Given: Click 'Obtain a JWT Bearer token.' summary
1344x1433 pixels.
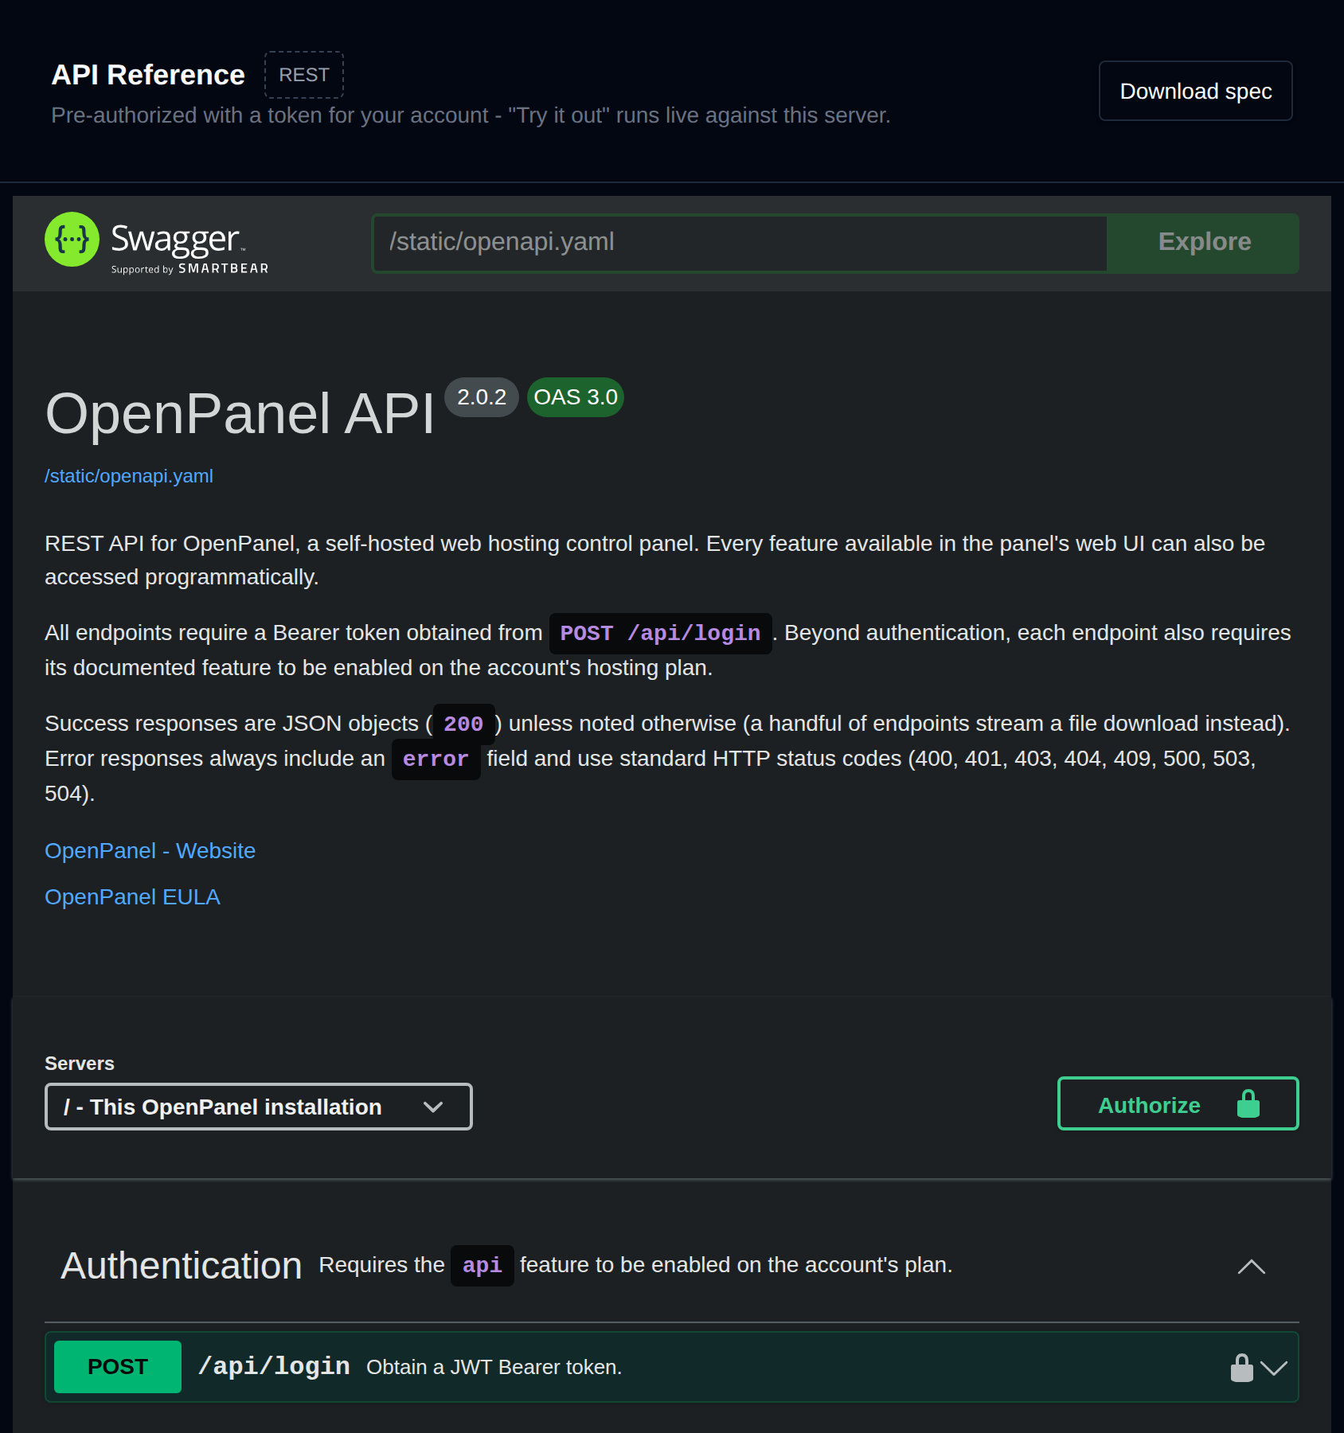Looking at the screenshot, I should pyautogui.click(x=494, y=1367).
